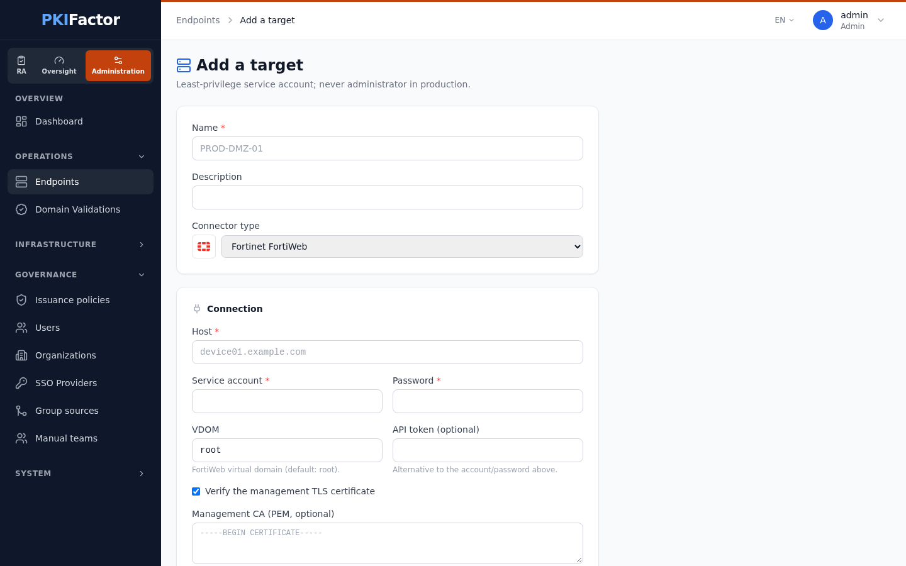Click the Endpoints server icon in sidebar
This screenshot has height=566, width=906.
[x=21, y=182]
